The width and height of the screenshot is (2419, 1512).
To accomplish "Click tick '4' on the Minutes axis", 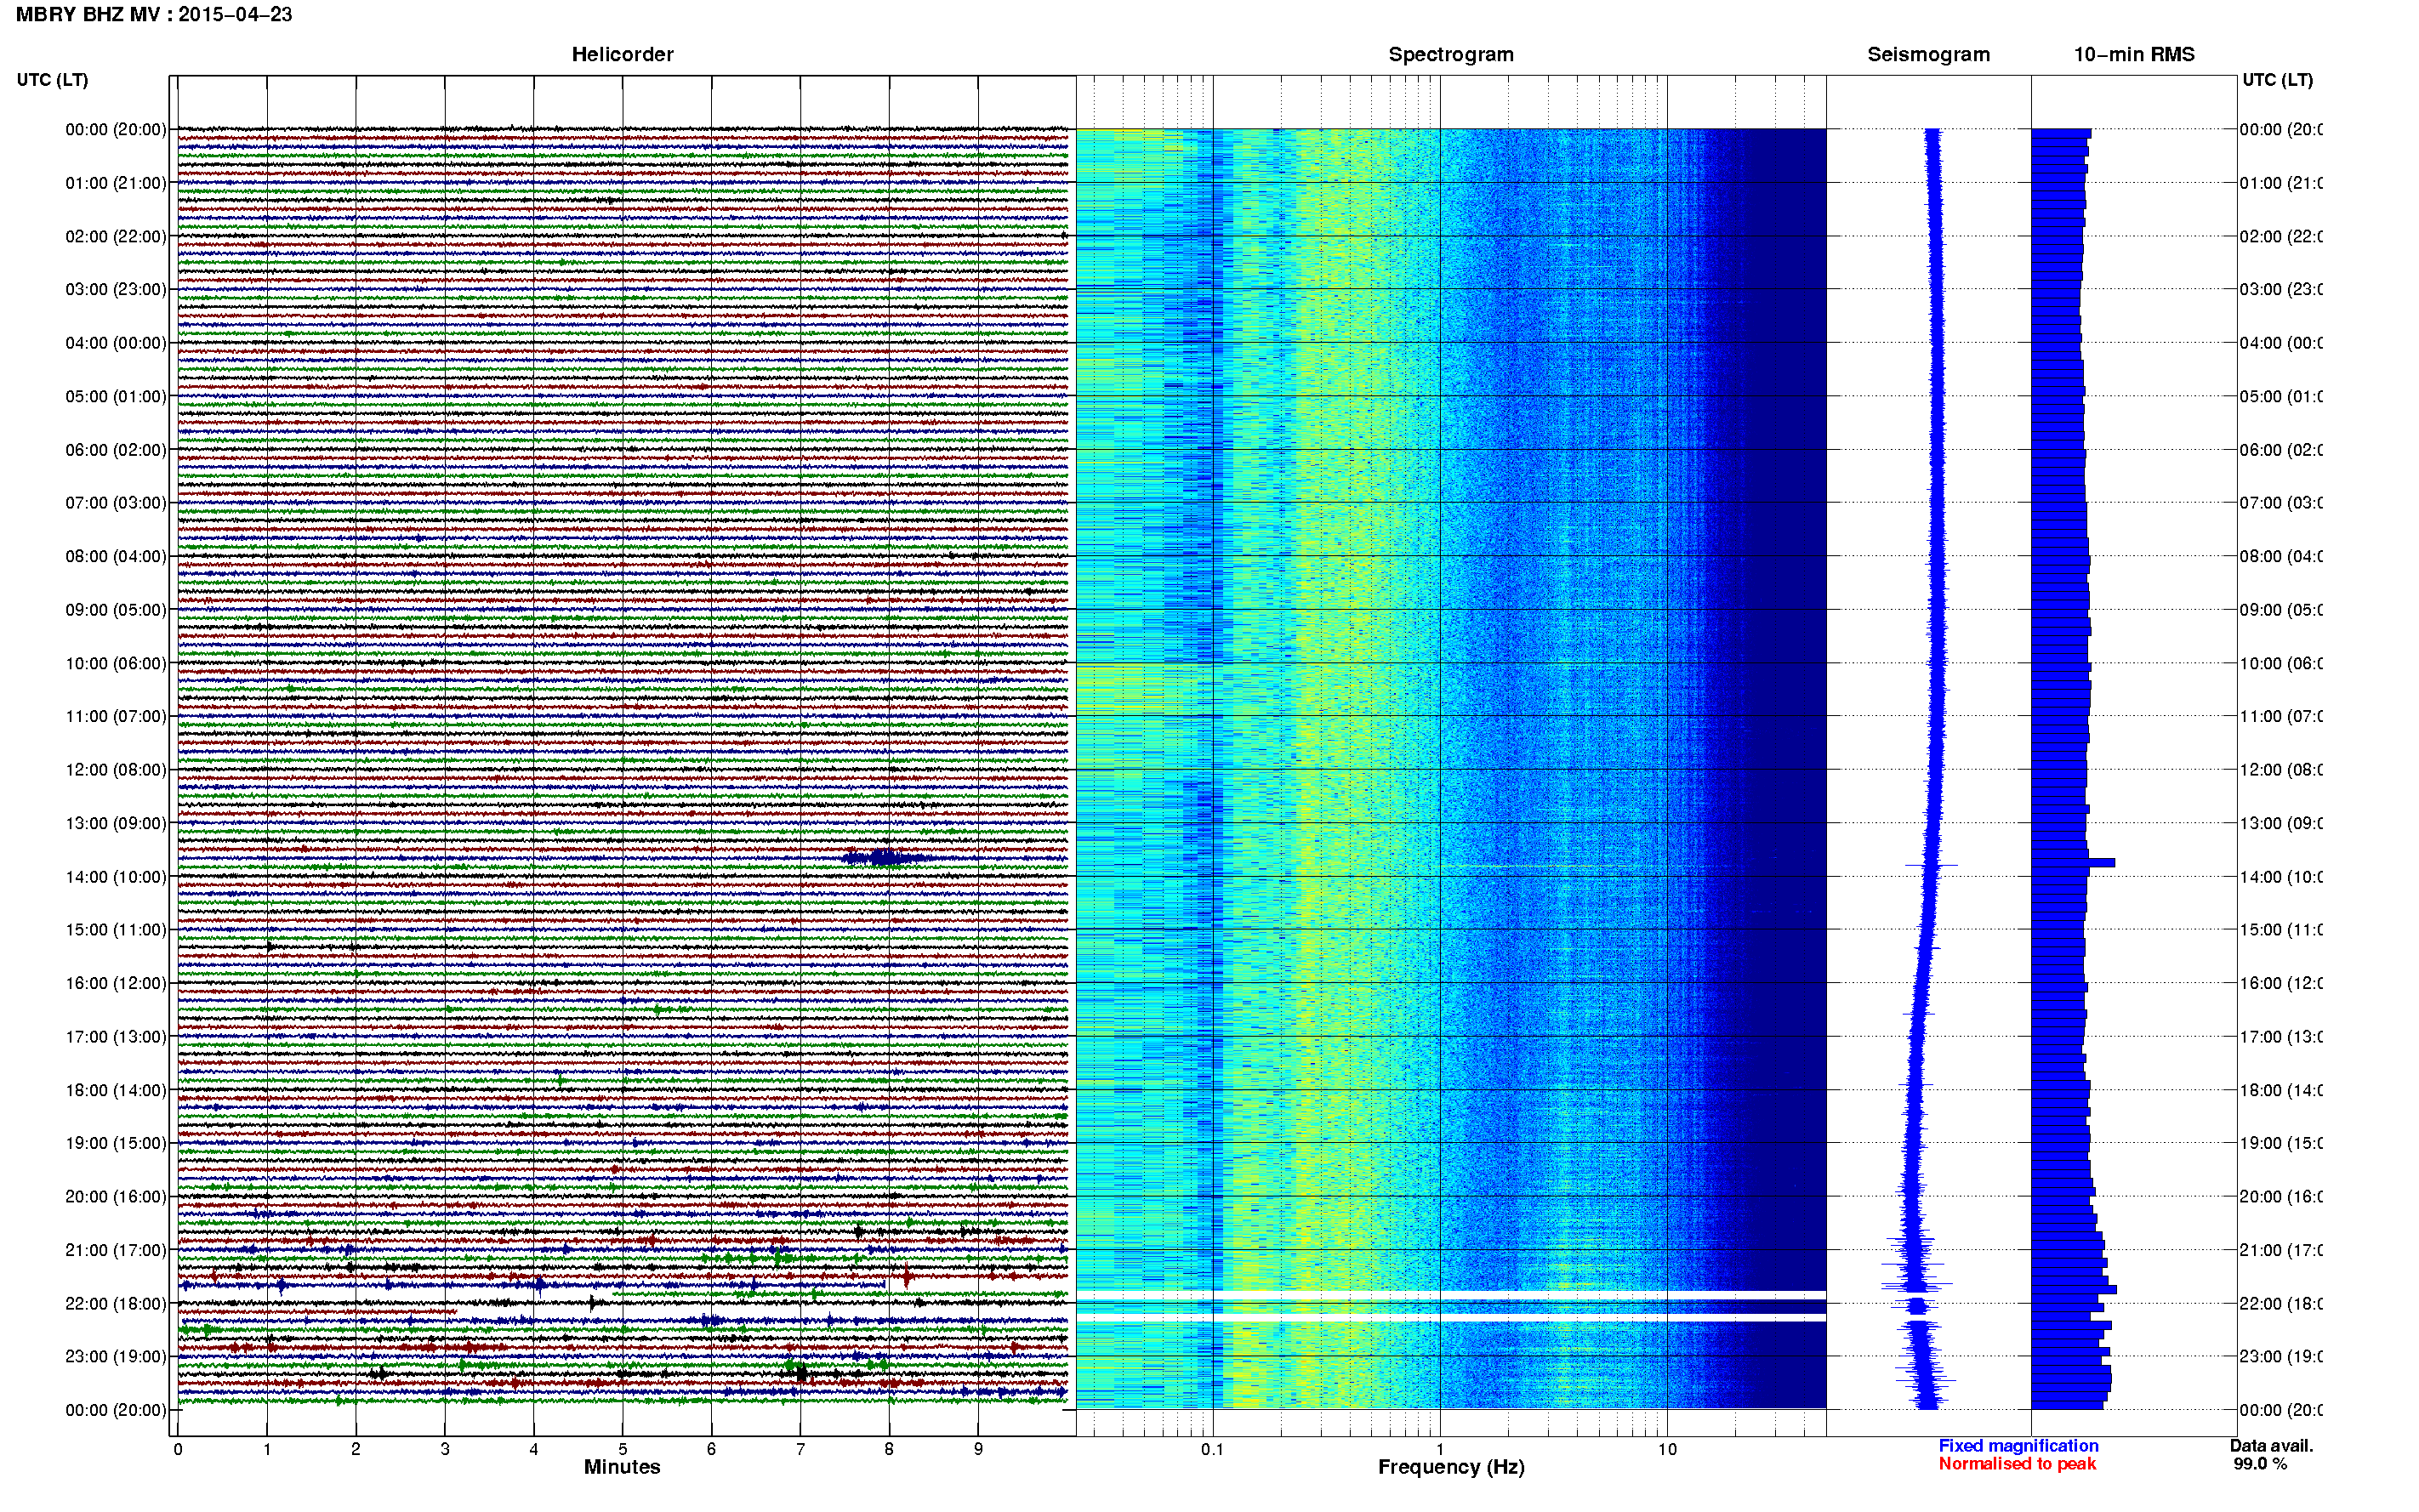I will (534, 1449).
